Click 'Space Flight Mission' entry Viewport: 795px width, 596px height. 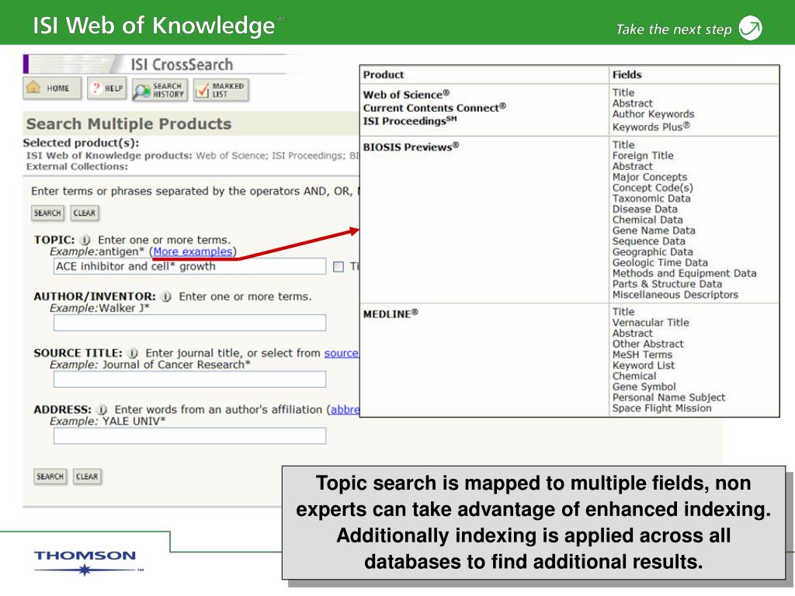[x=661, y=408]
